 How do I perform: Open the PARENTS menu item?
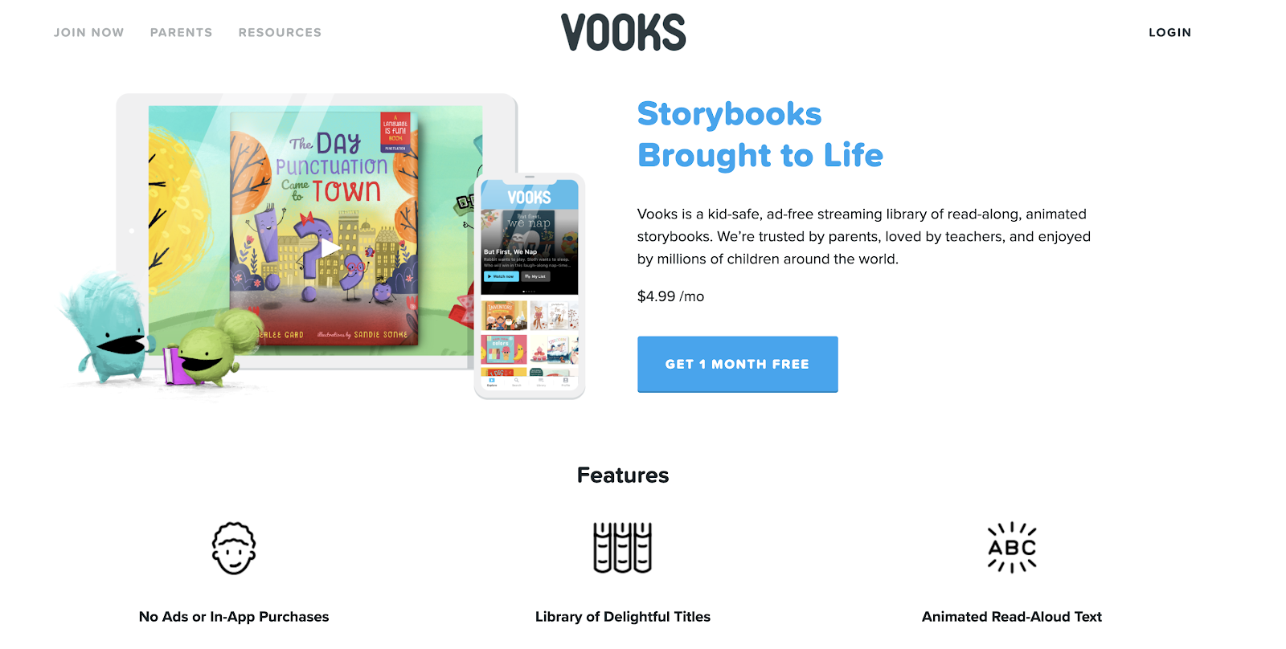182,33
